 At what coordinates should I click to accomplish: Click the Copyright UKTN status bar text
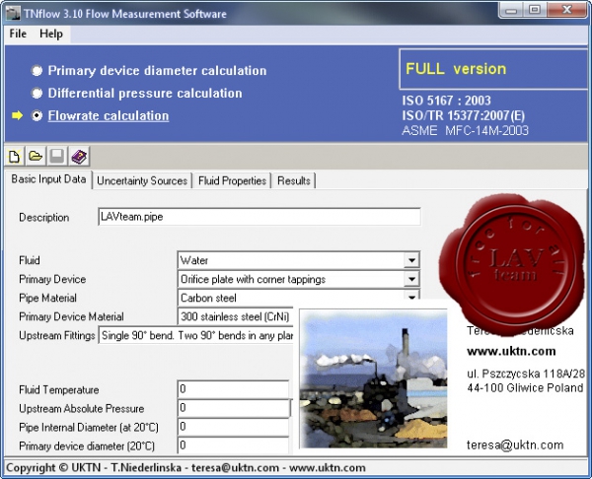pyautogui.click(x=185, y=468)
